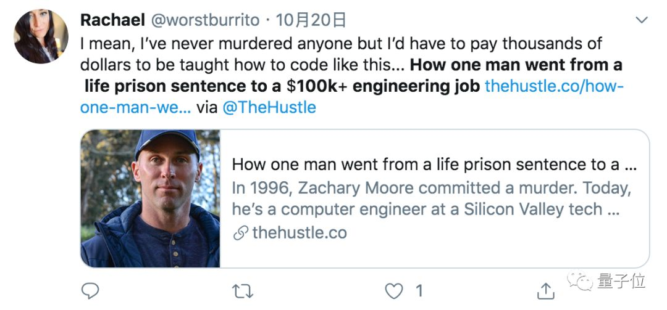This screenshot has height=310, width=667.
Task: Open the share upload icon
Action: click(x=545, y=290)
